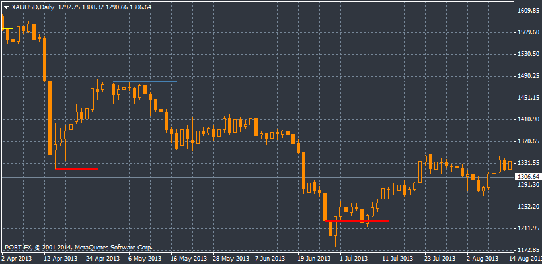This screenshot has height=264, width=542.
Task: Click the 1211.95 price axis label
Action: [529, 228]
